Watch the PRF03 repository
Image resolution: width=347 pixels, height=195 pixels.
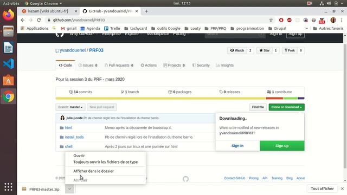point(237,50)
